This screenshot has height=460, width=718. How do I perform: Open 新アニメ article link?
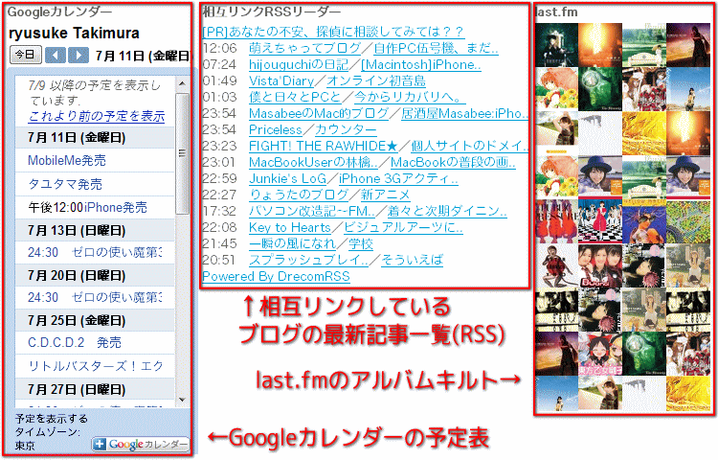point(385,195)
